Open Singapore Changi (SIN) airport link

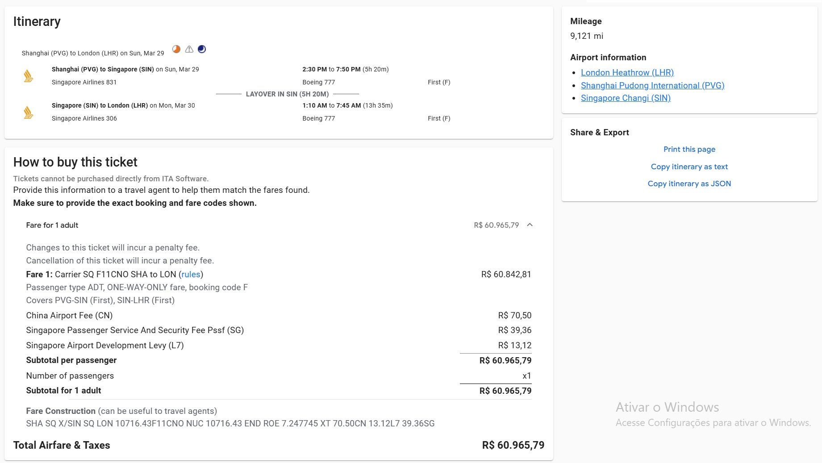tap(626, 98)
